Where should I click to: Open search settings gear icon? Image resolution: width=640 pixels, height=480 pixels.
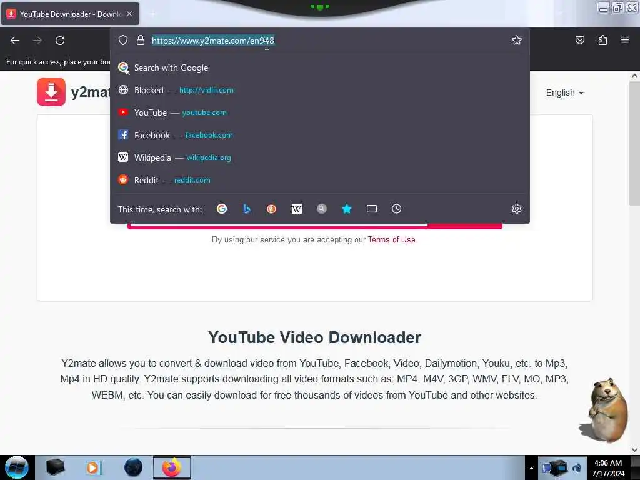tap(517, 209)
